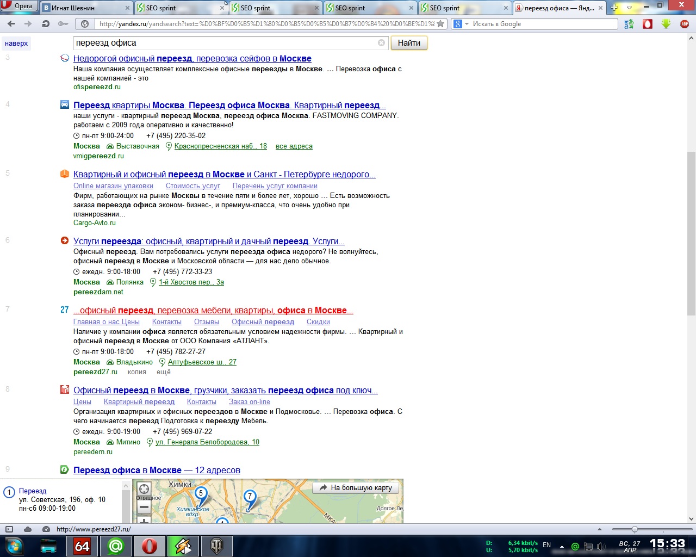Viewport: 696px width, 557px height.
Task: Expand the ещё options for pereezd27.ru
Action: point(164,372)
